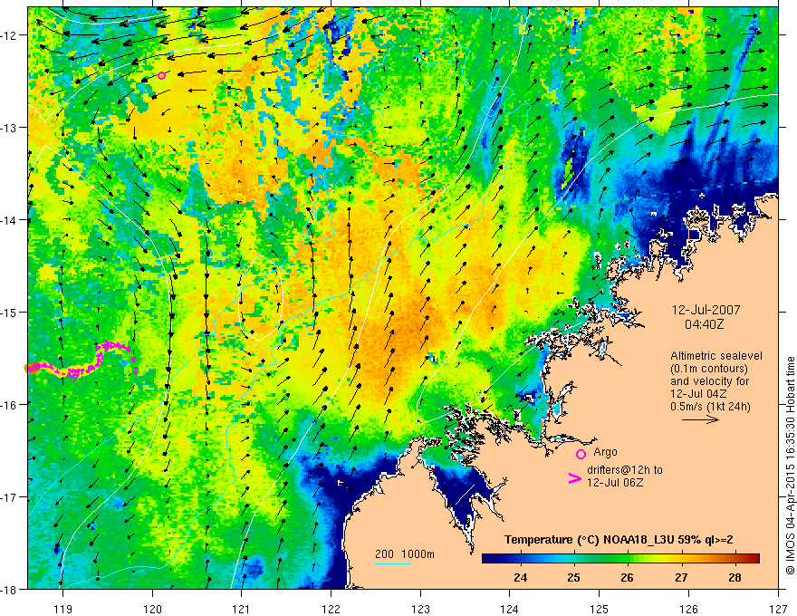Click the temperature color bar

[620, 558]
